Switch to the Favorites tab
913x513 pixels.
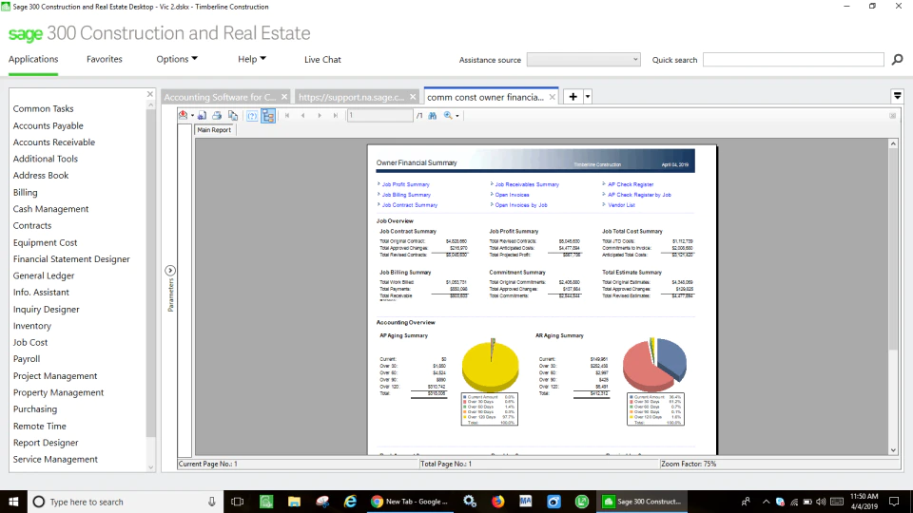point(105,59)
